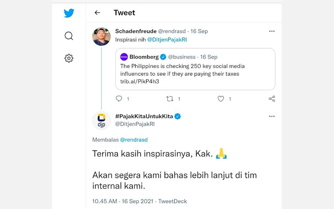Image resolution: width=334 pixels, height=209 pixels.
Task: Click the TweetDeck source label
Action: coord(173,201)
